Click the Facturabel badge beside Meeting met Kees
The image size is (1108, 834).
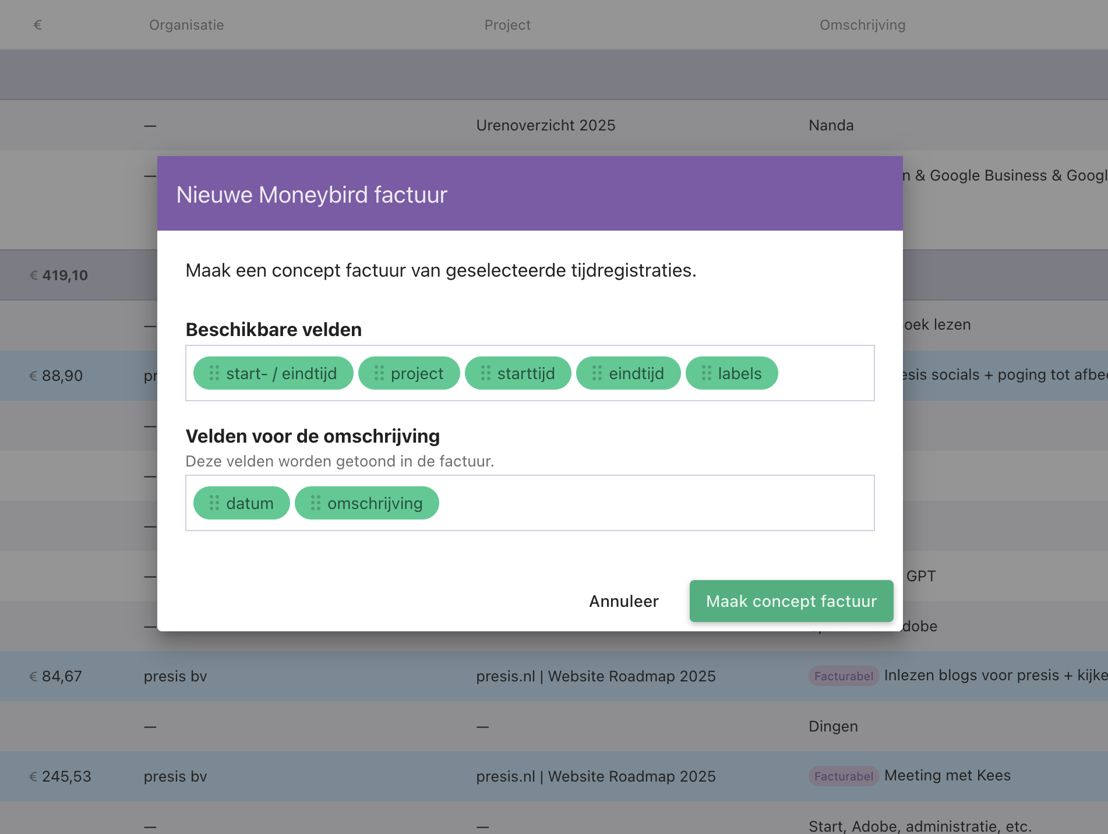(843, 776)
